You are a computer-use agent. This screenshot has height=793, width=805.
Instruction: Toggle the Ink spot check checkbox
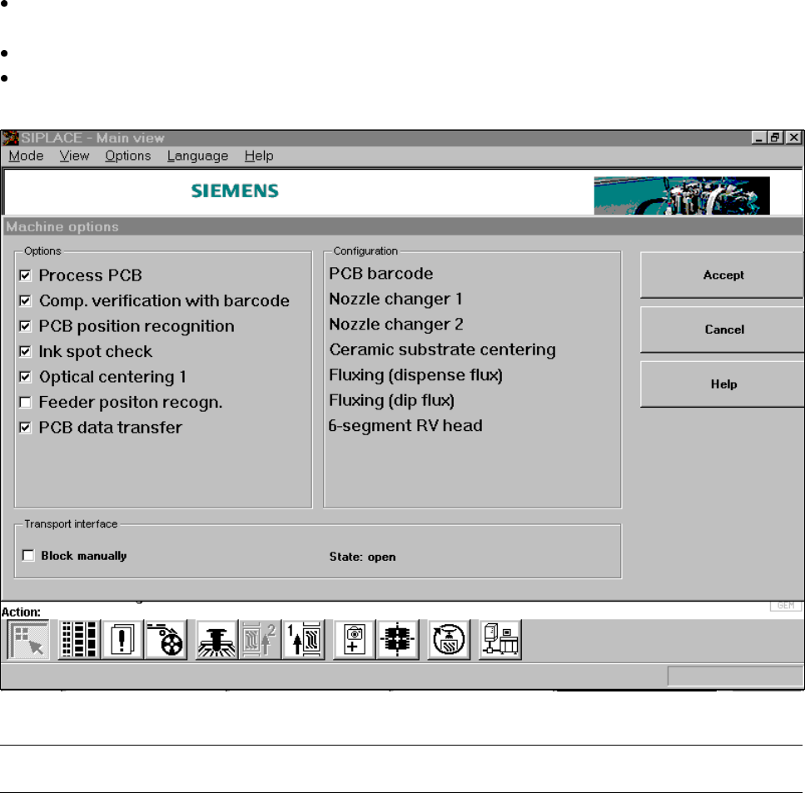click(25, 352)
